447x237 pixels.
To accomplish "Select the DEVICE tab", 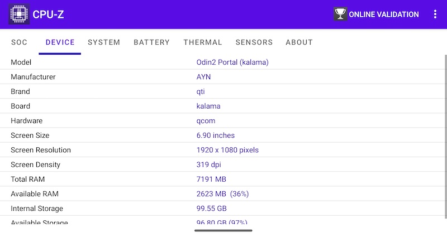I will [60, 42].
